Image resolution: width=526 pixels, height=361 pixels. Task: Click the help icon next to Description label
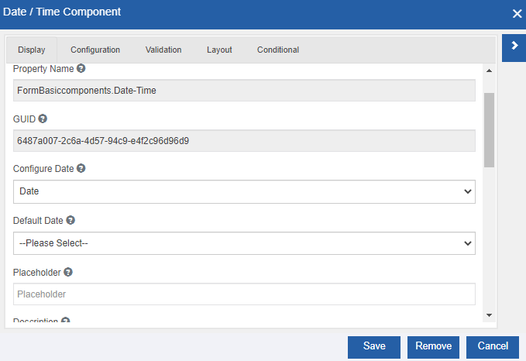66,320
